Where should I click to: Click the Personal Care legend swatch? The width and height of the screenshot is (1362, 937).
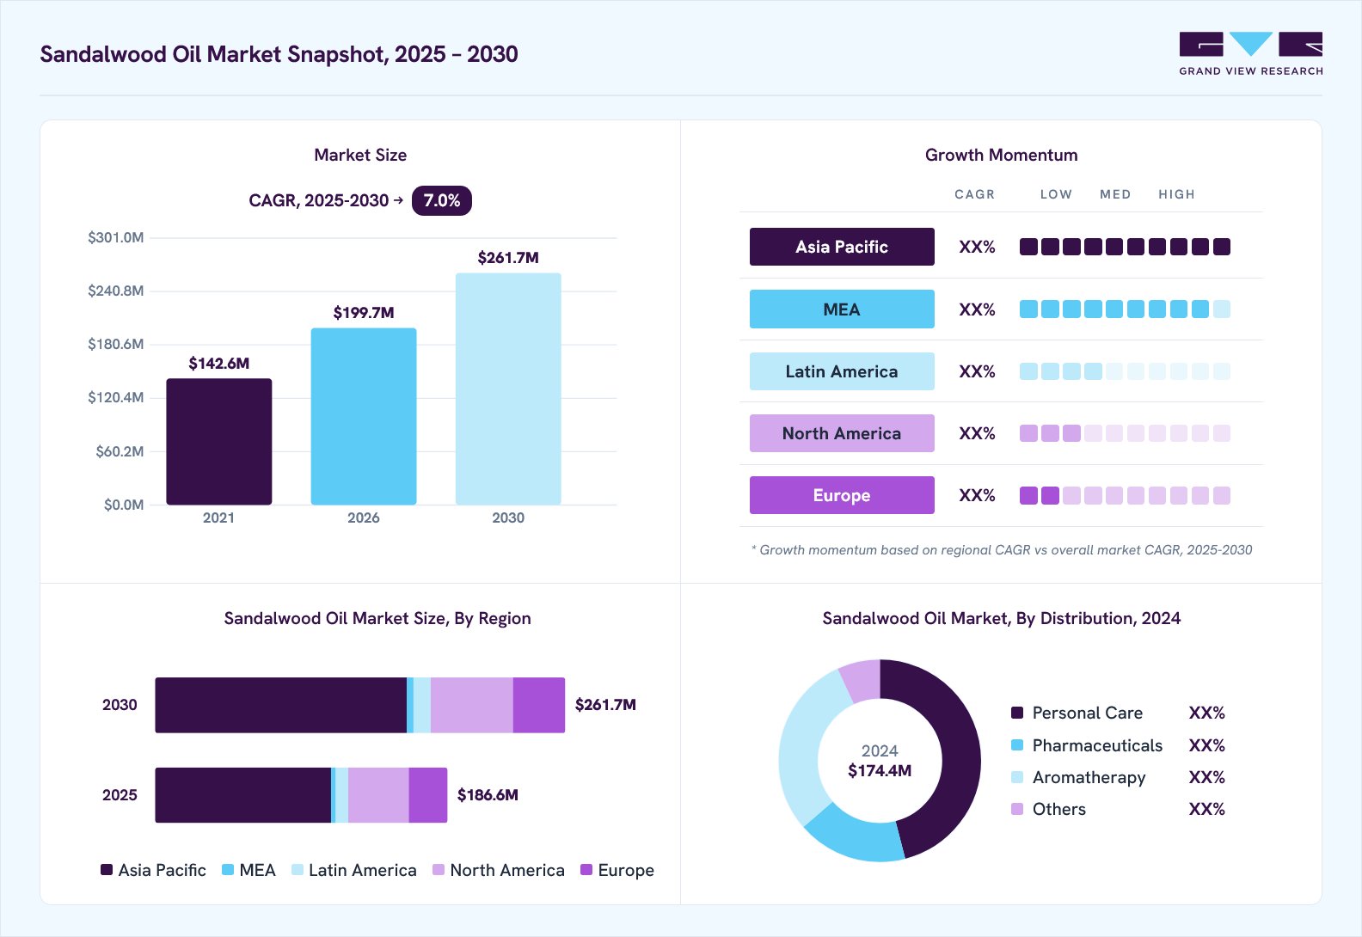click(1017, 713)
